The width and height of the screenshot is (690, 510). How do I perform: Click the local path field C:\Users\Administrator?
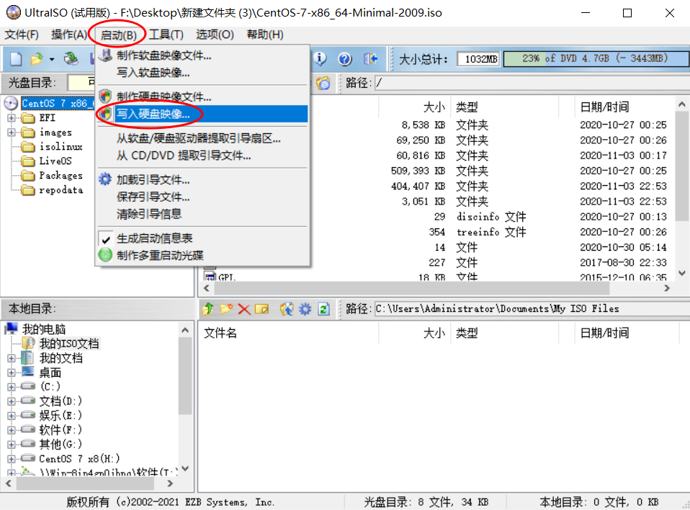[531, 309]
